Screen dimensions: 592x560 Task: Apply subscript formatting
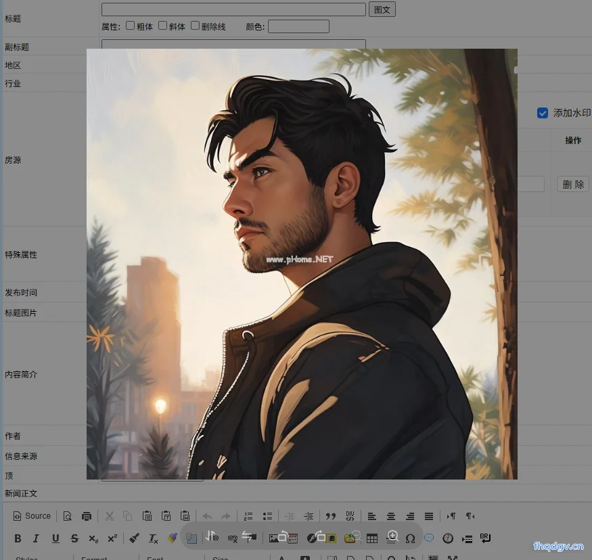tap(93, 538)
